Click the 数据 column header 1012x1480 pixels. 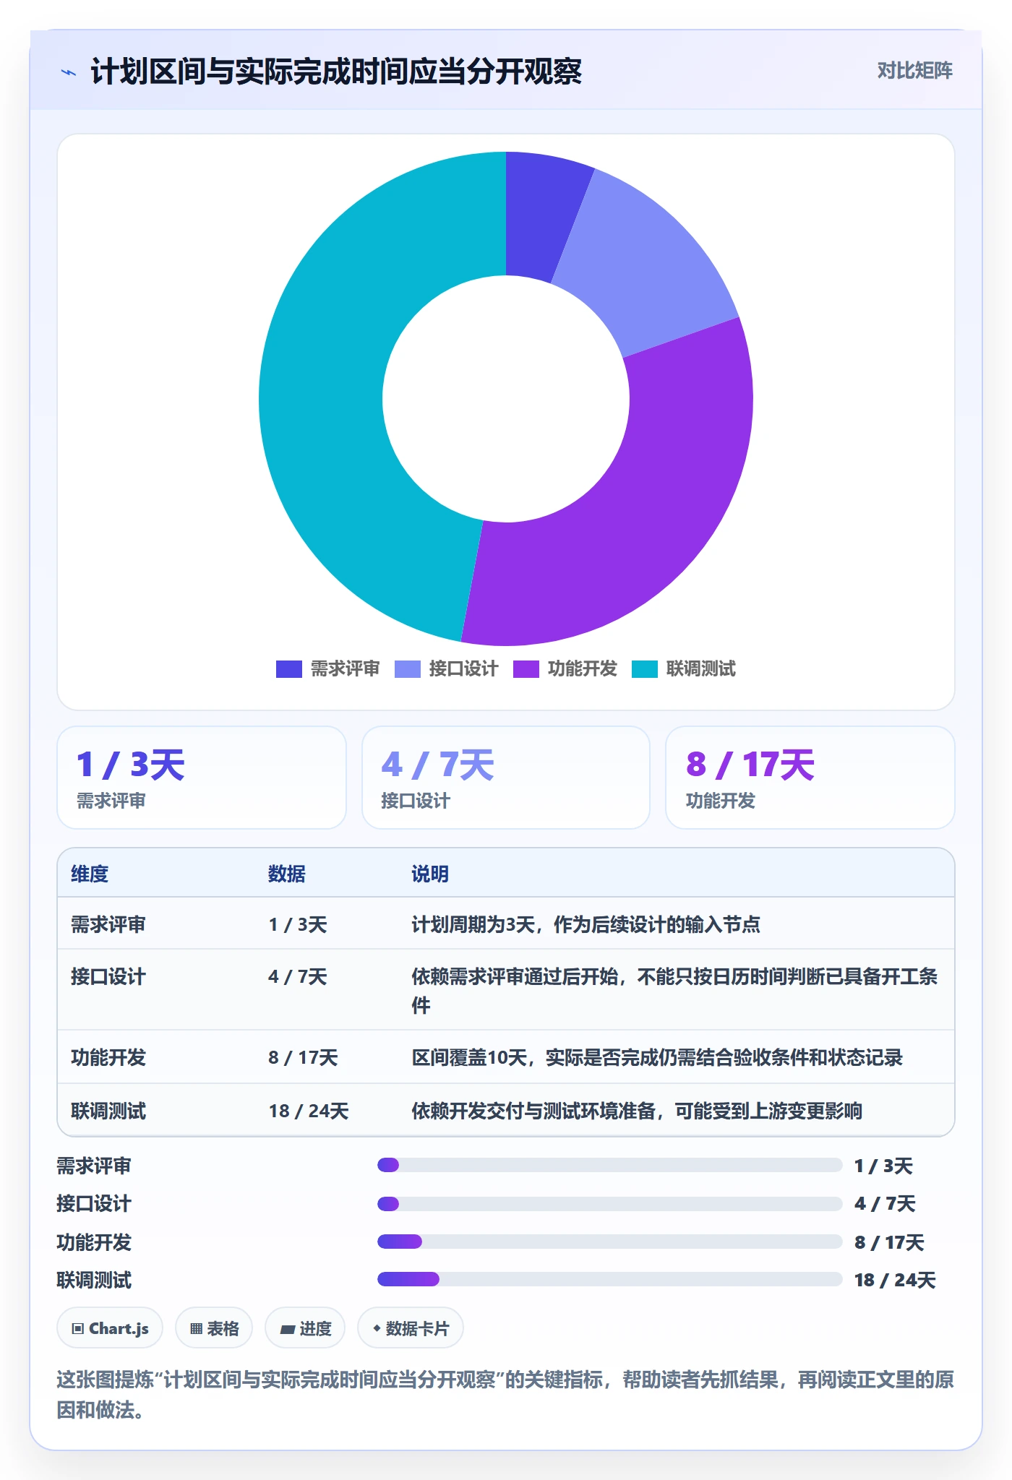287,874
